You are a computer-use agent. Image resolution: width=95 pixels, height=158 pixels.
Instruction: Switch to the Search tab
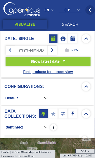[70, 24]
